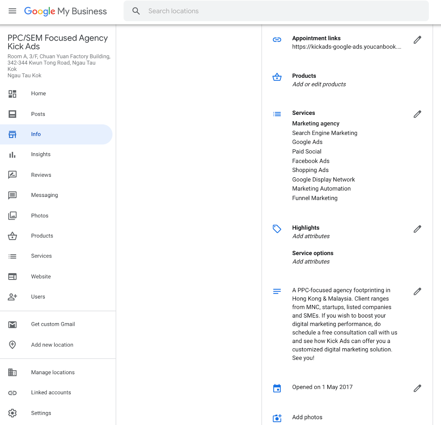Open the kickads youcanbook appointment URL
The height and width of the screenshot is (425, 441).
tap(347, 47)
